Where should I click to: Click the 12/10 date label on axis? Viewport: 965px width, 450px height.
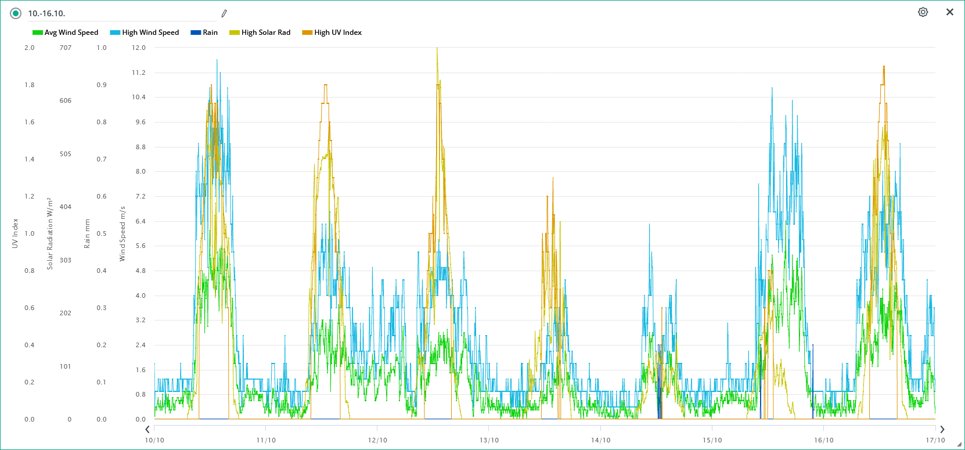tap(377, 440)
